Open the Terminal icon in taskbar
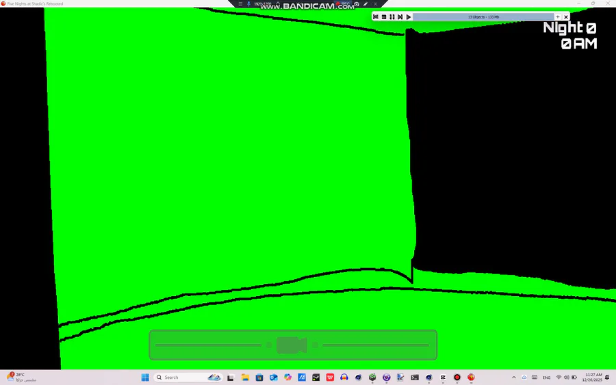This screenshot has width=616, height=385. 415,377
